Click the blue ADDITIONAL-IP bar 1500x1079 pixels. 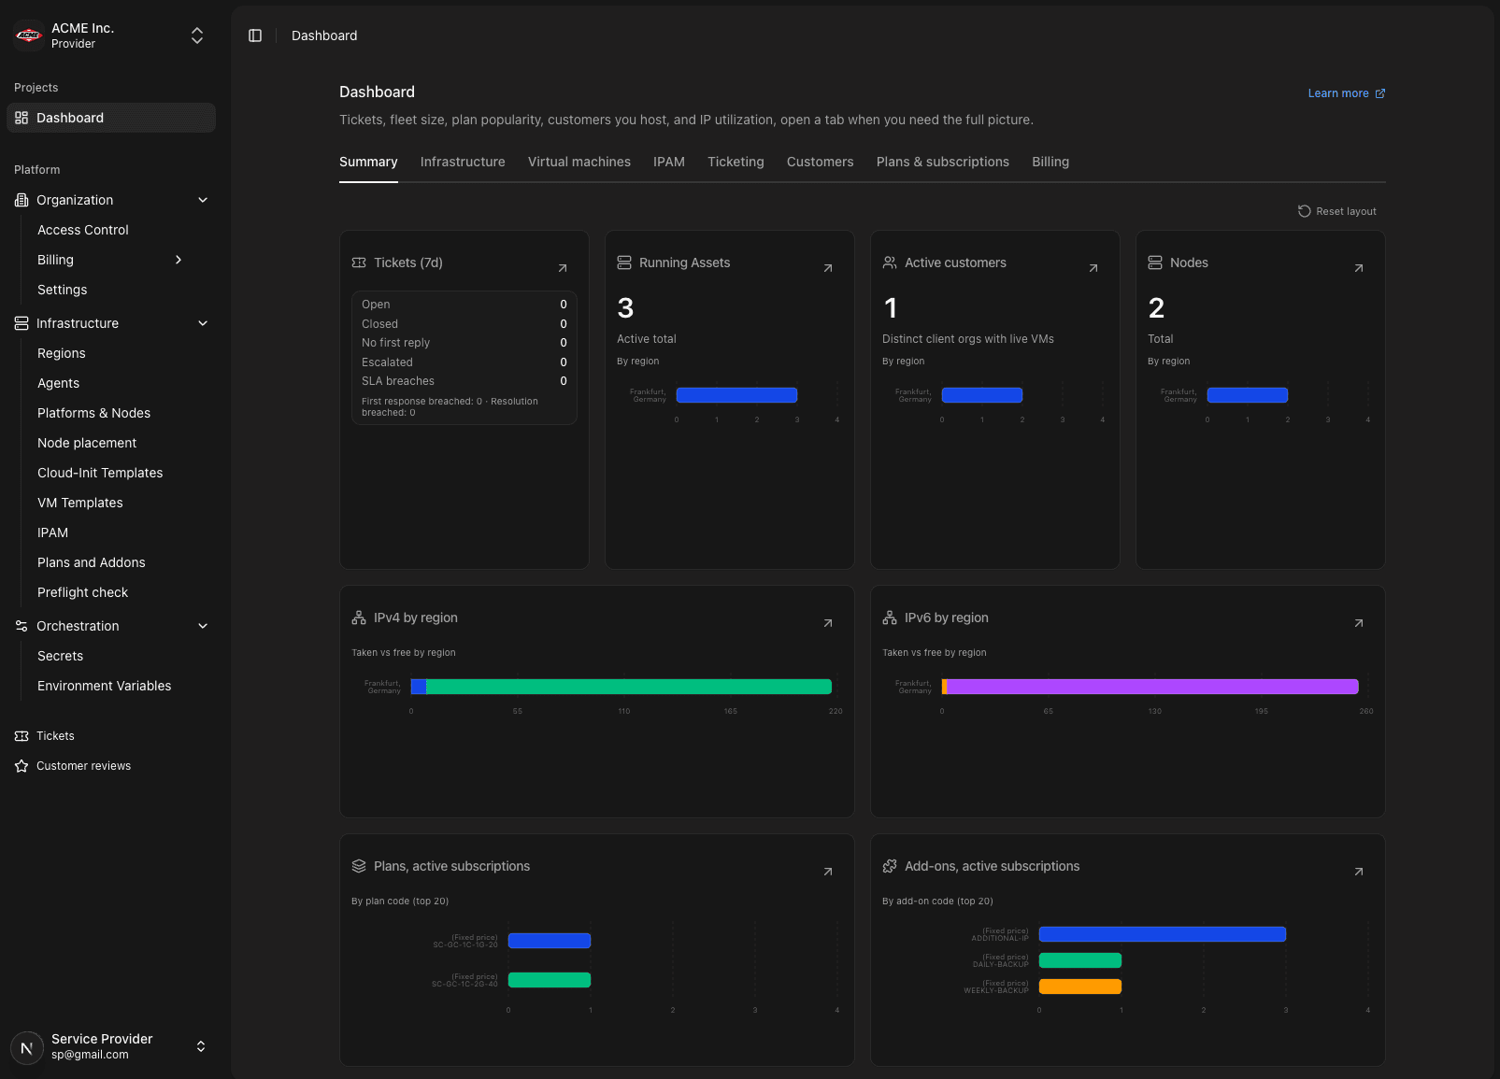pos(1163,934)
